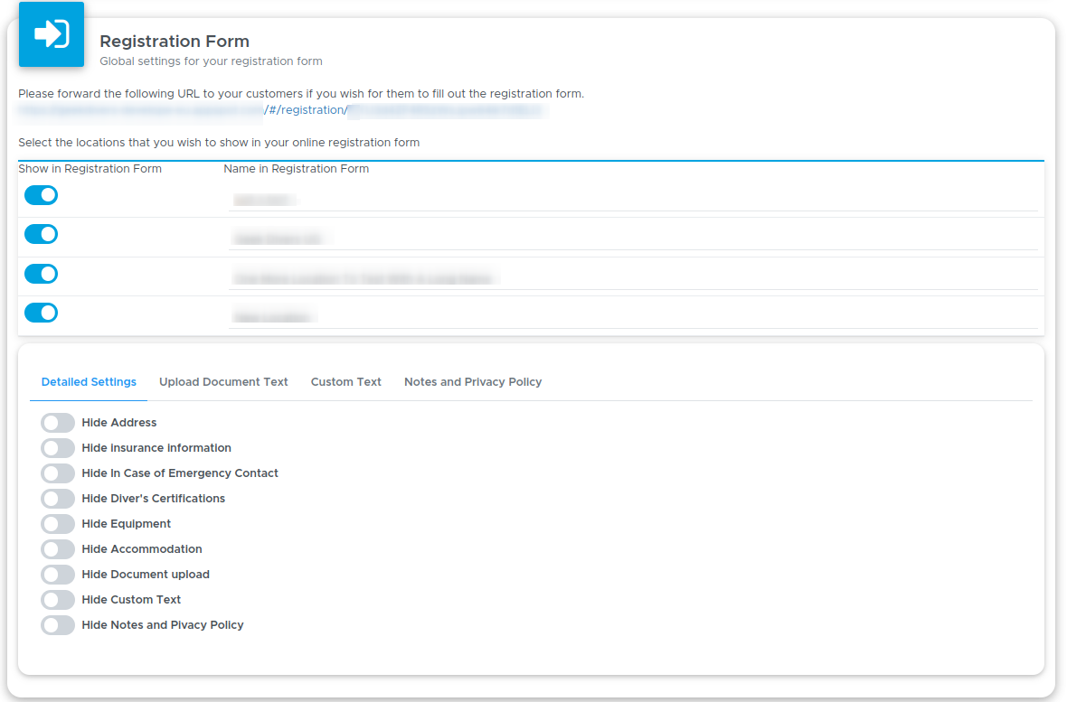The height and width of the screenshot is (702, 1067).
Task: Click the "Please forward the following URL" text
Action: click(301, 94)
